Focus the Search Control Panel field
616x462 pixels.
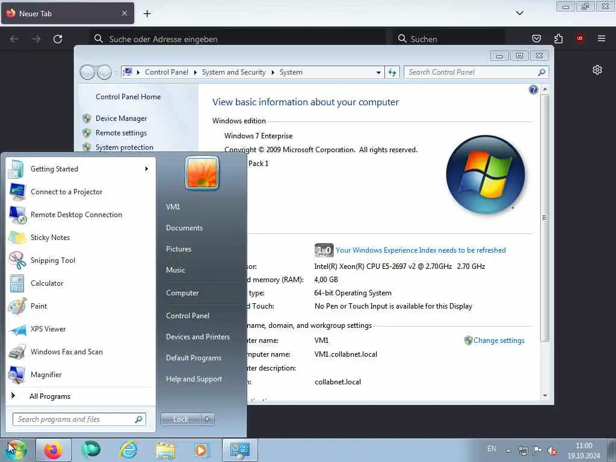click(x=476, y=72)
